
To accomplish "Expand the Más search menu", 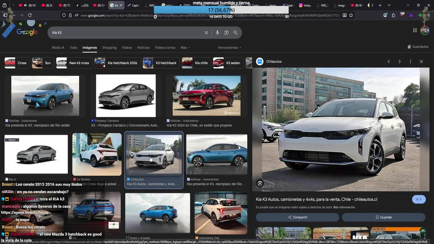I will pos(185,47).
